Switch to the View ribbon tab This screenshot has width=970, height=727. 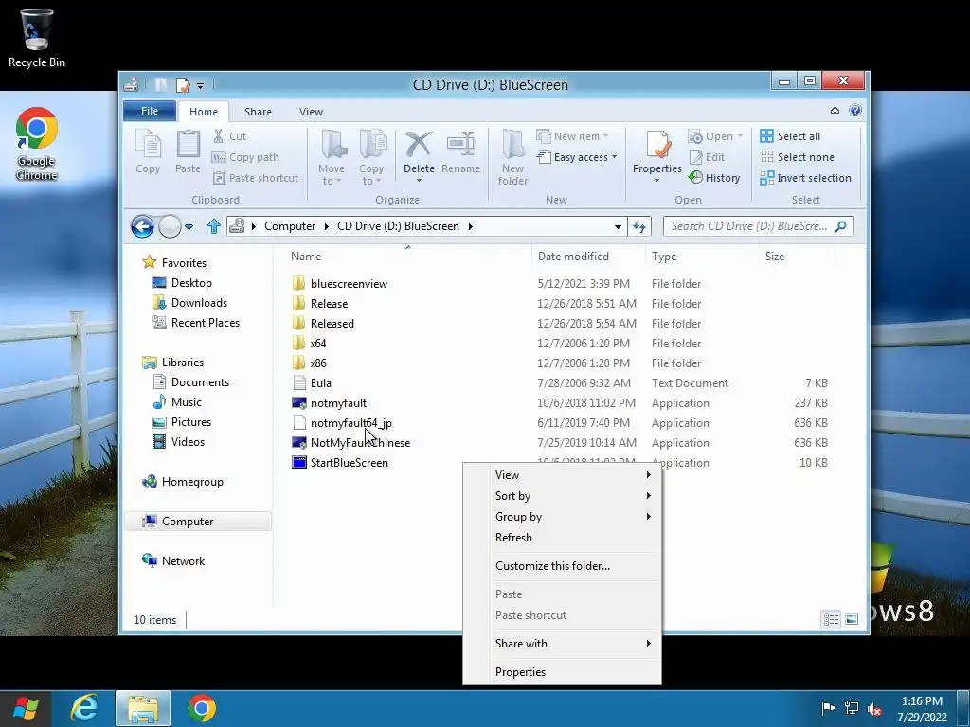[311, 112]
